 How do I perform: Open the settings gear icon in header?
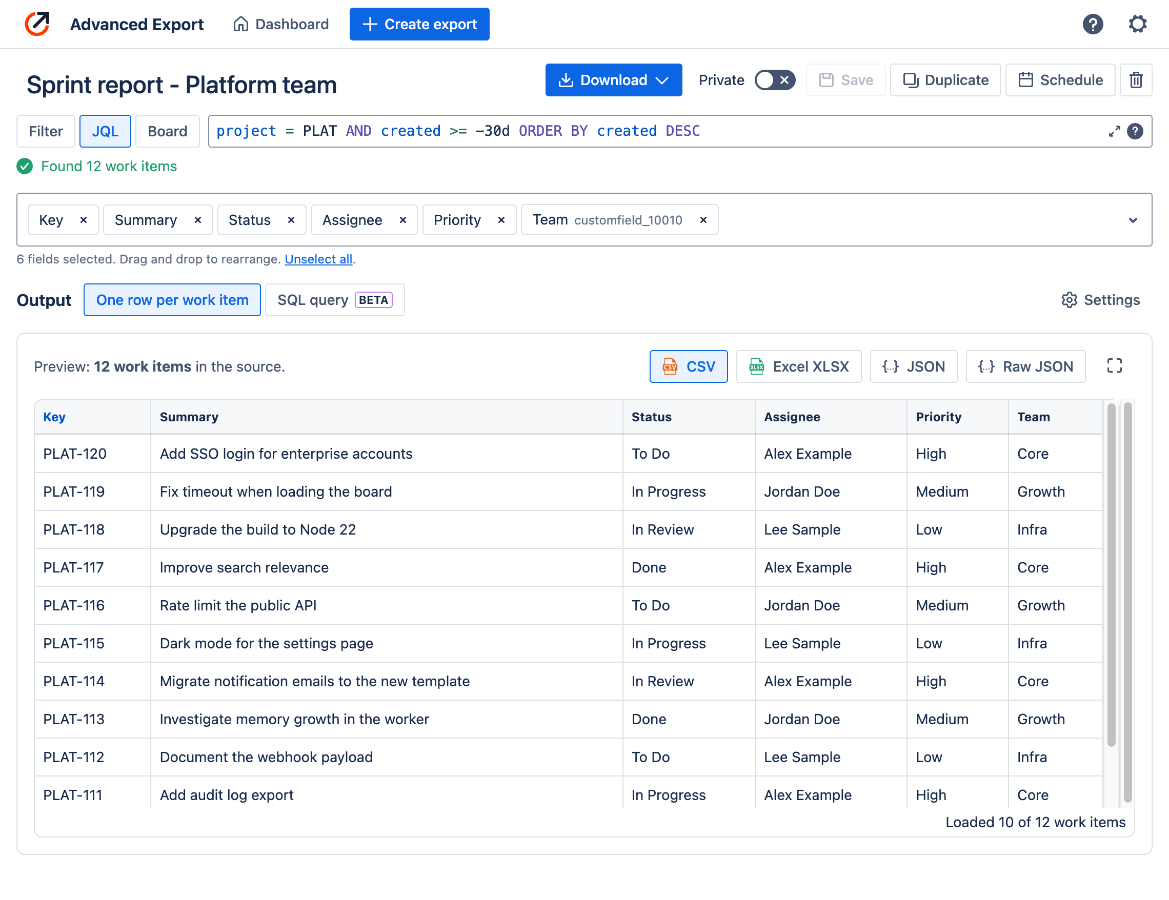pyautogui.click(x=1137, y=24)
